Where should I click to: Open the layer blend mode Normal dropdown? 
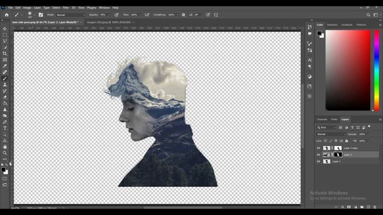tap(331, 134)
